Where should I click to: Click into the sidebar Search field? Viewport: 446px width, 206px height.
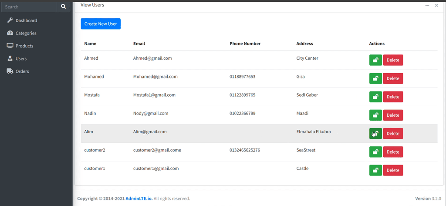[29, 7]
